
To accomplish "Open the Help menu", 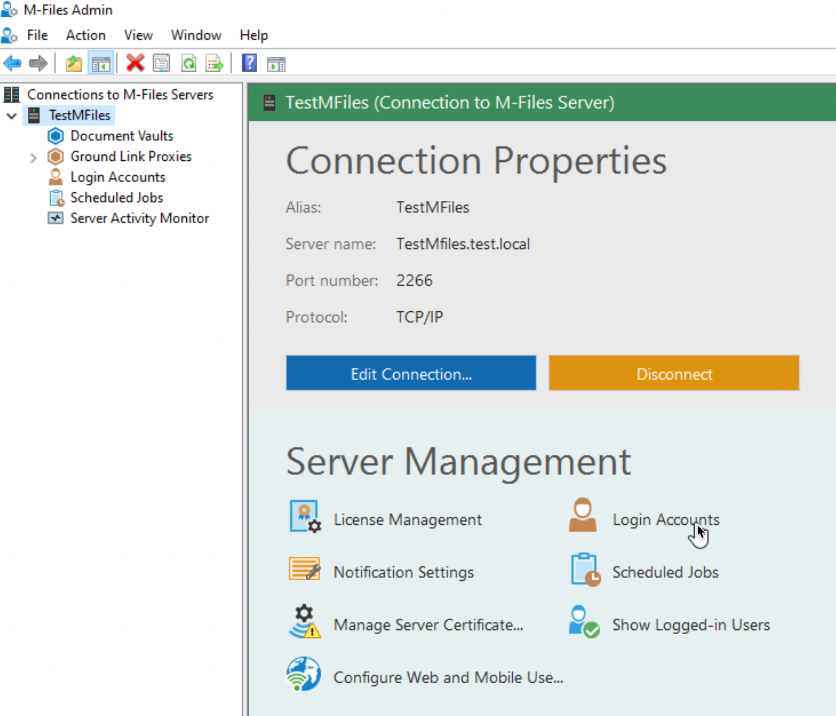I will point(254,35).
